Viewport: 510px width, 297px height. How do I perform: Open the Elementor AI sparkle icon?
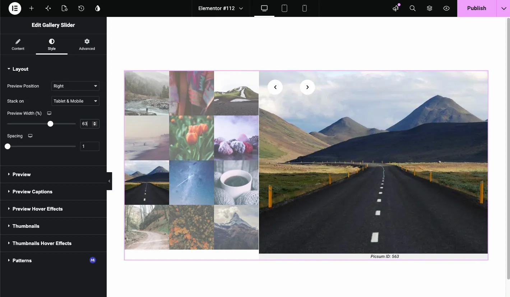(48, 8)
